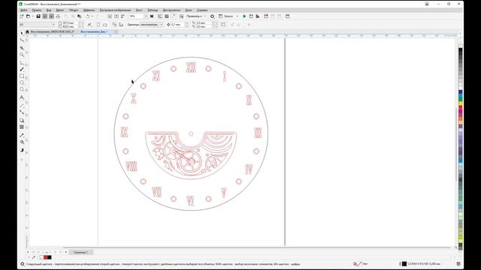481x270 pixels.
Task: Select portrait page orientation
Action: 98,25
